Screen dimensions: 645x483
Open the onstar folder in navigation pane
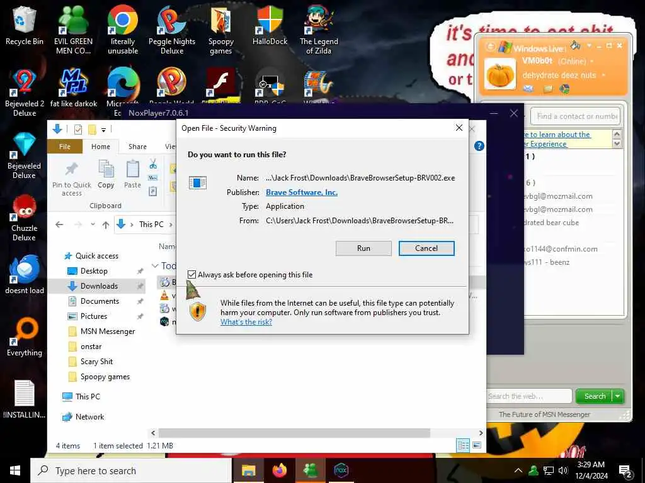point(91,347)
